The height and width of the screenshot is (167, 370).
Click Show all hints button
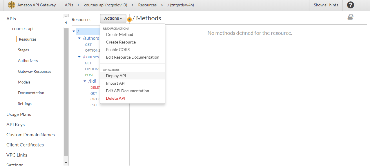pyautogui.click(x=326, y=5)
